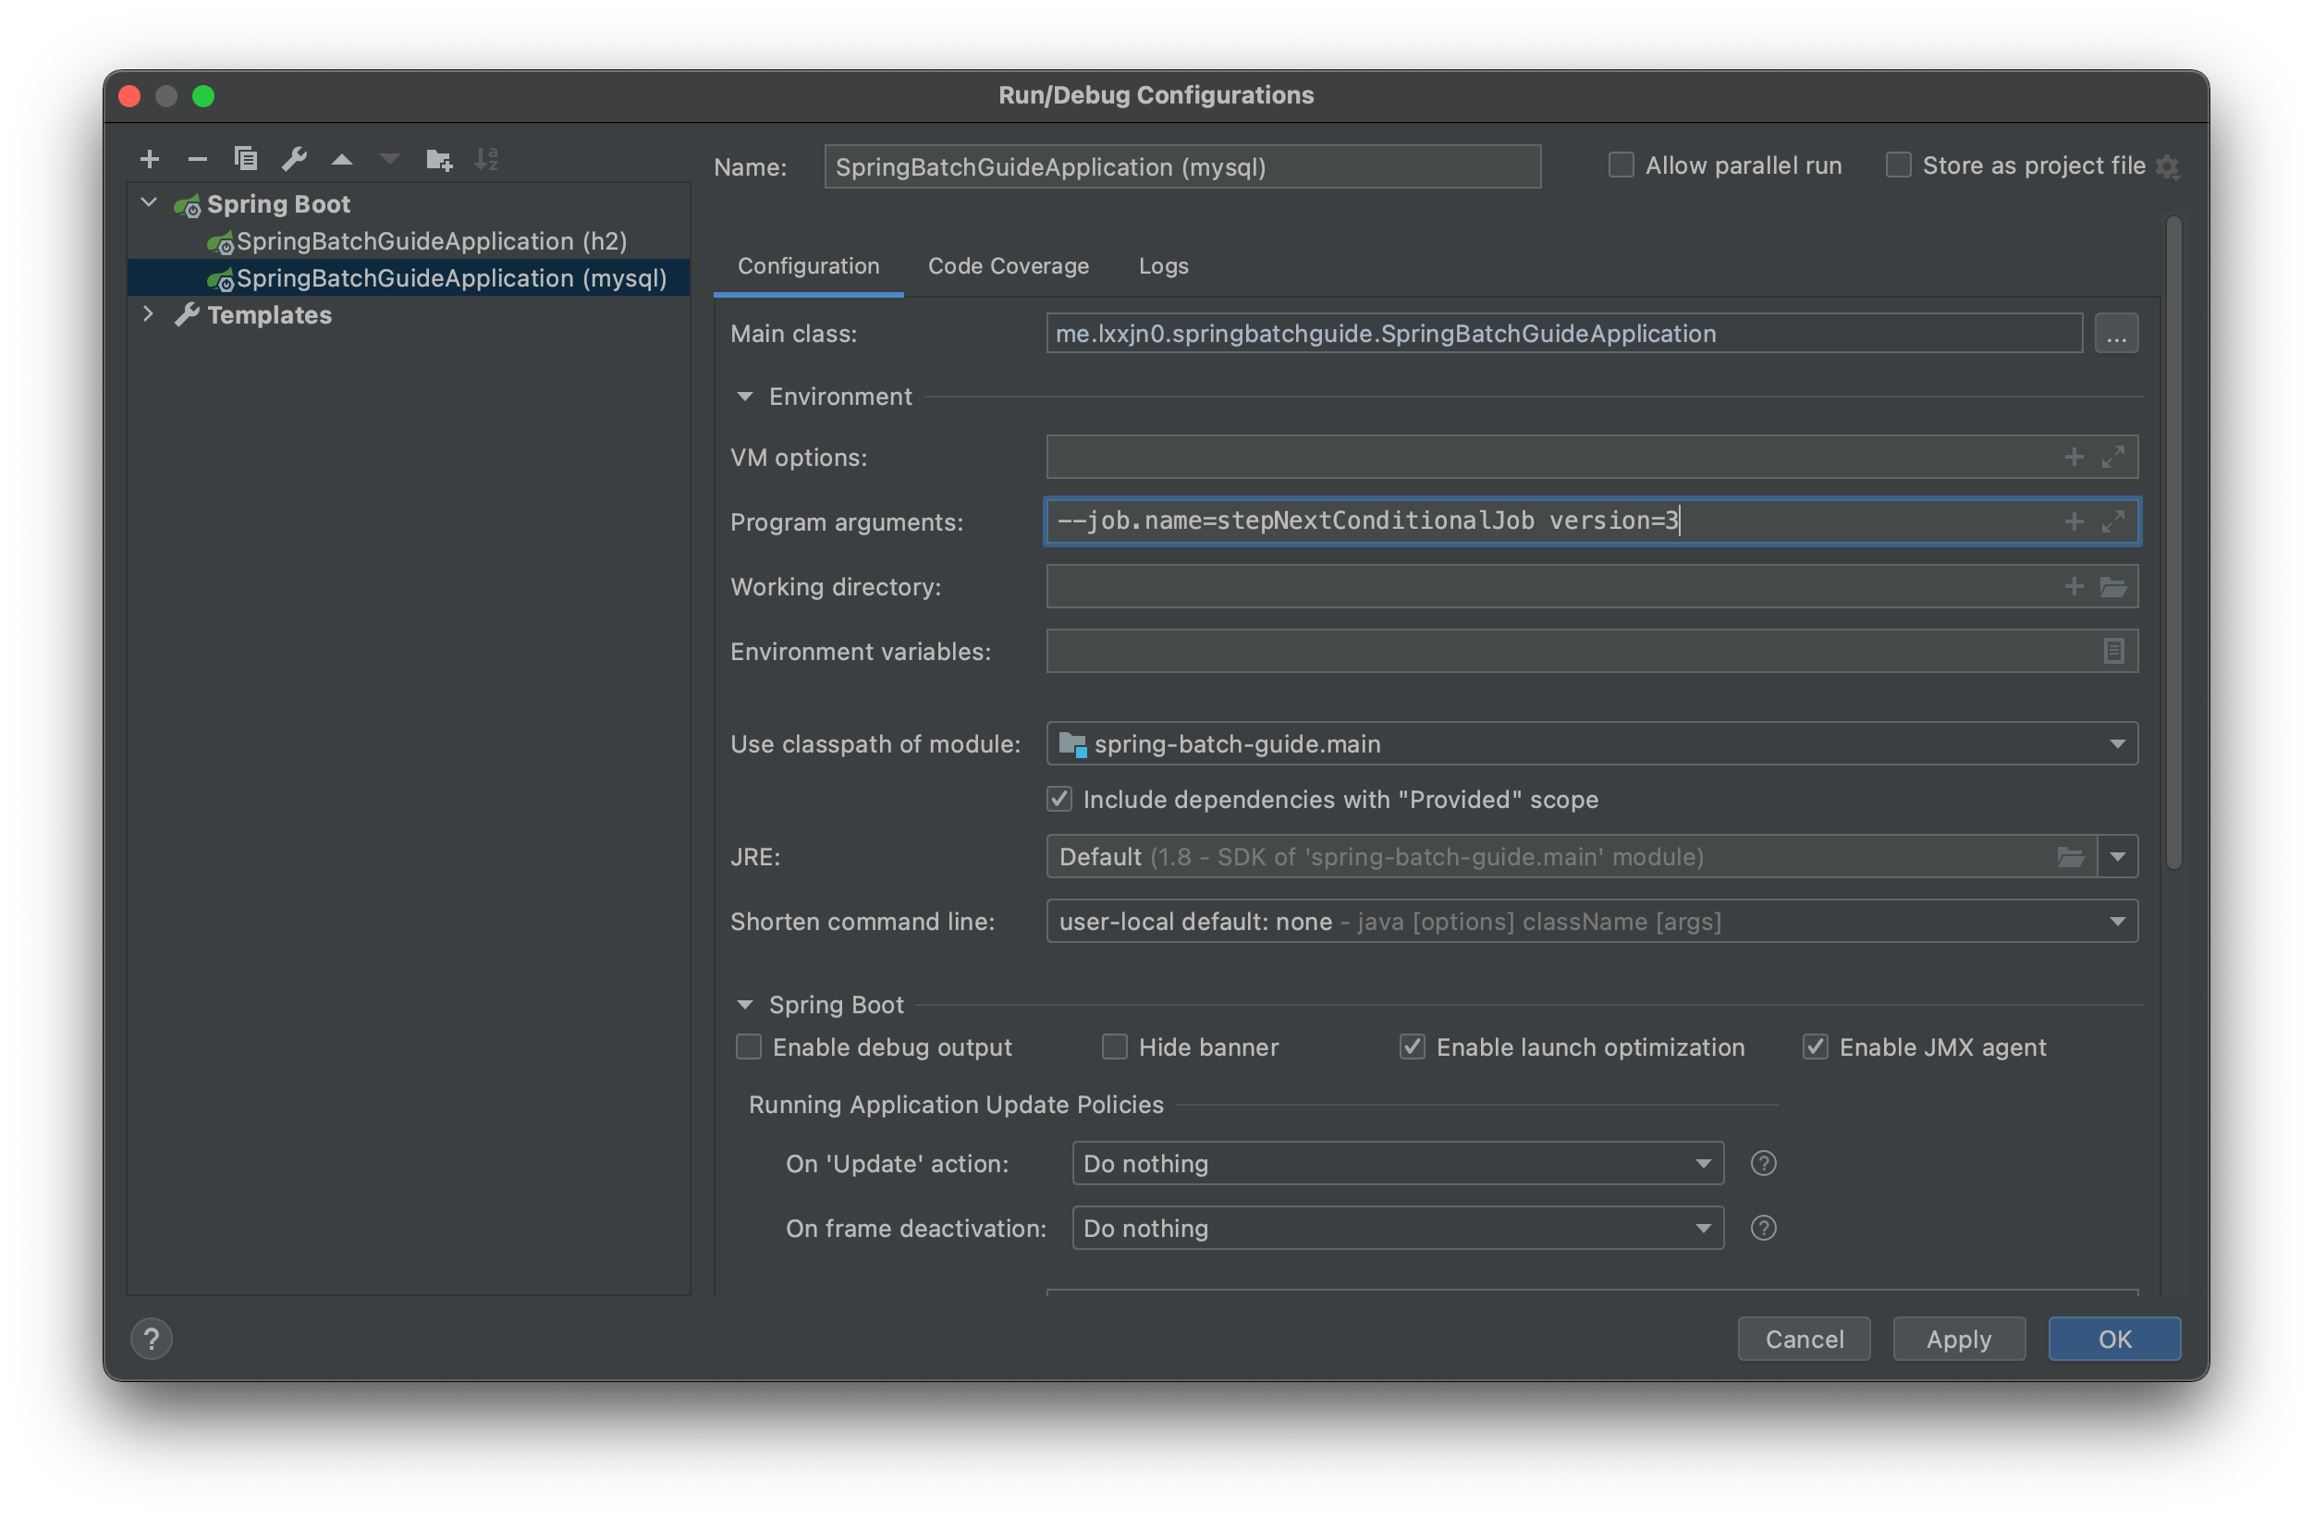Browse for a working directory
Image resolution: width=2313 pixels, height=1518 pixels.
[x=2115, y=586]
